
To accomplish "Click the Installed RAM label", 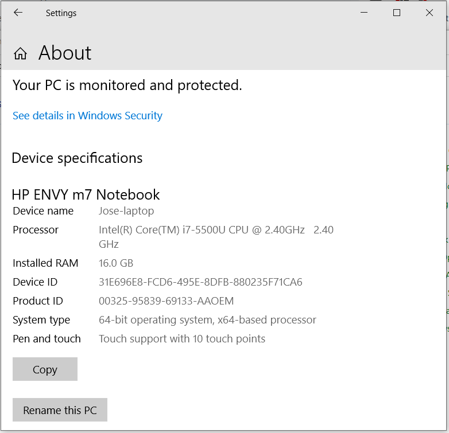I will click(45, 263).
